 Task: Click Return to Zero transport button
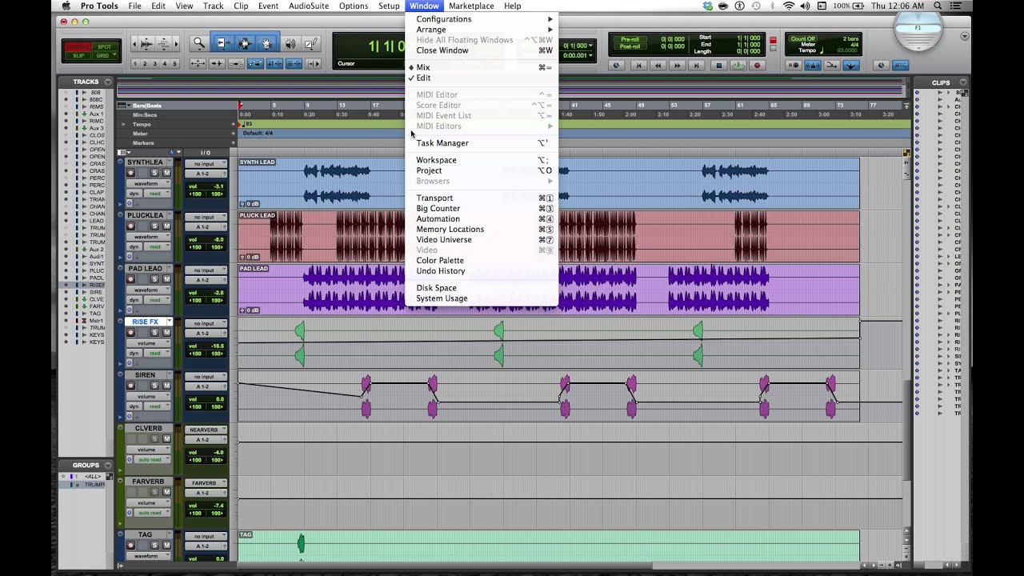tap(638, 66)
